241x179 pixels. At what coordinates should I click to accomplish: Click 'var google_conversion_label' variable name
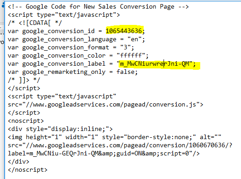(x=57, y=63)
